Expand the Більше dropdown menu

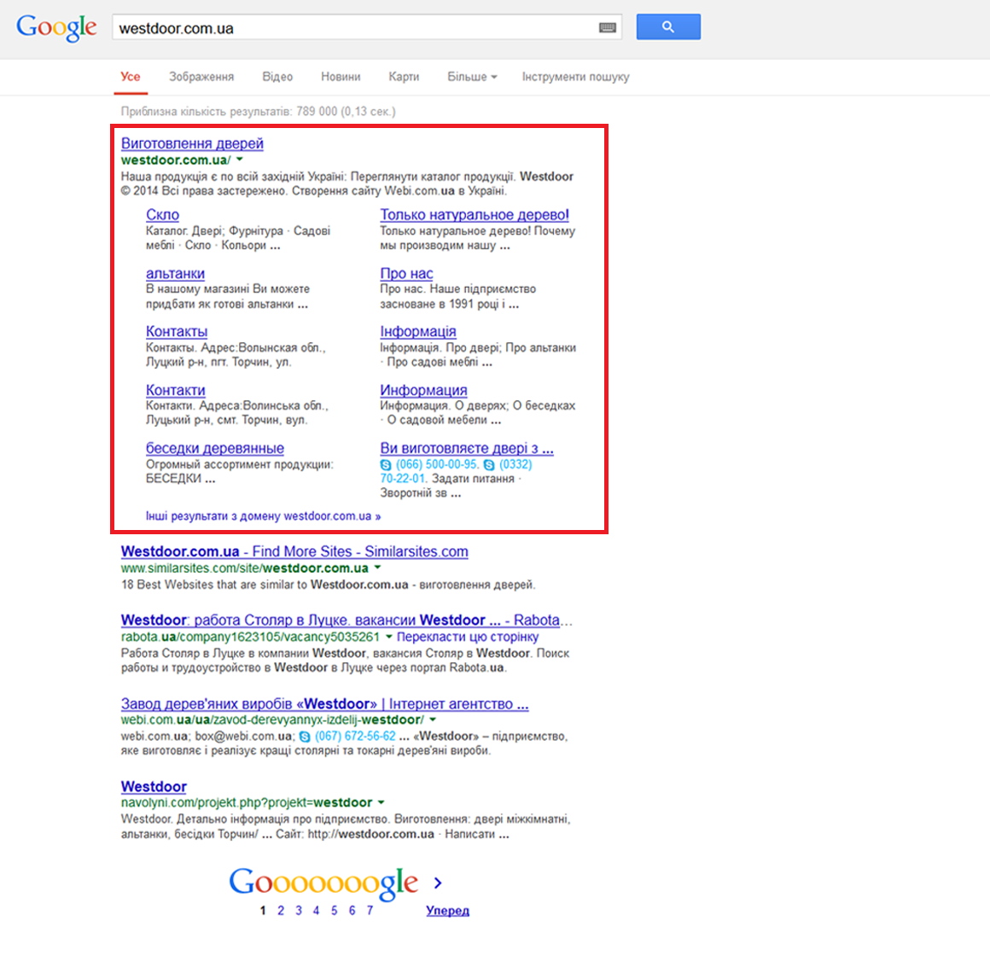(472, 76)
